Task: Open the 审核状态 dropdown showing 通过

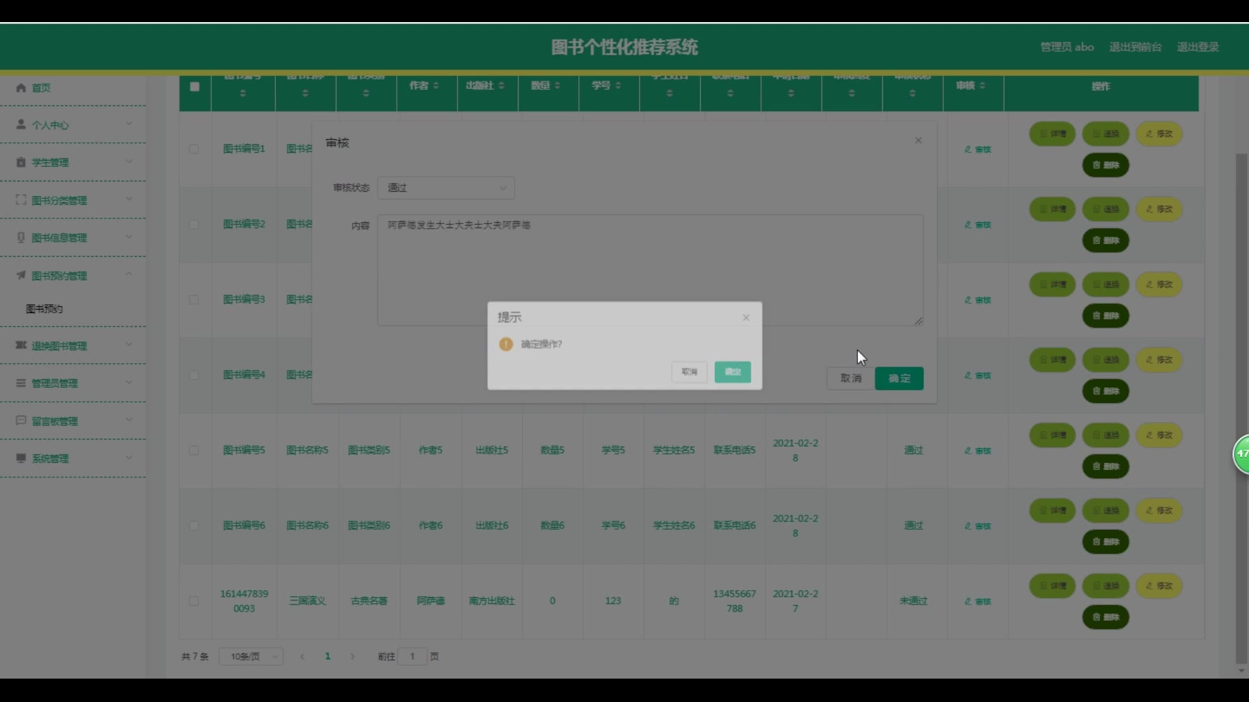Action: pos(446,188)
